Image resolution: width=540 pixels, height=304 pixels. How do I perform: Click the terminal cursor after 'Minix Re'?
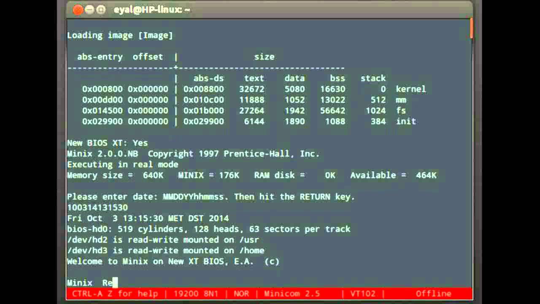tap(115, 282)
